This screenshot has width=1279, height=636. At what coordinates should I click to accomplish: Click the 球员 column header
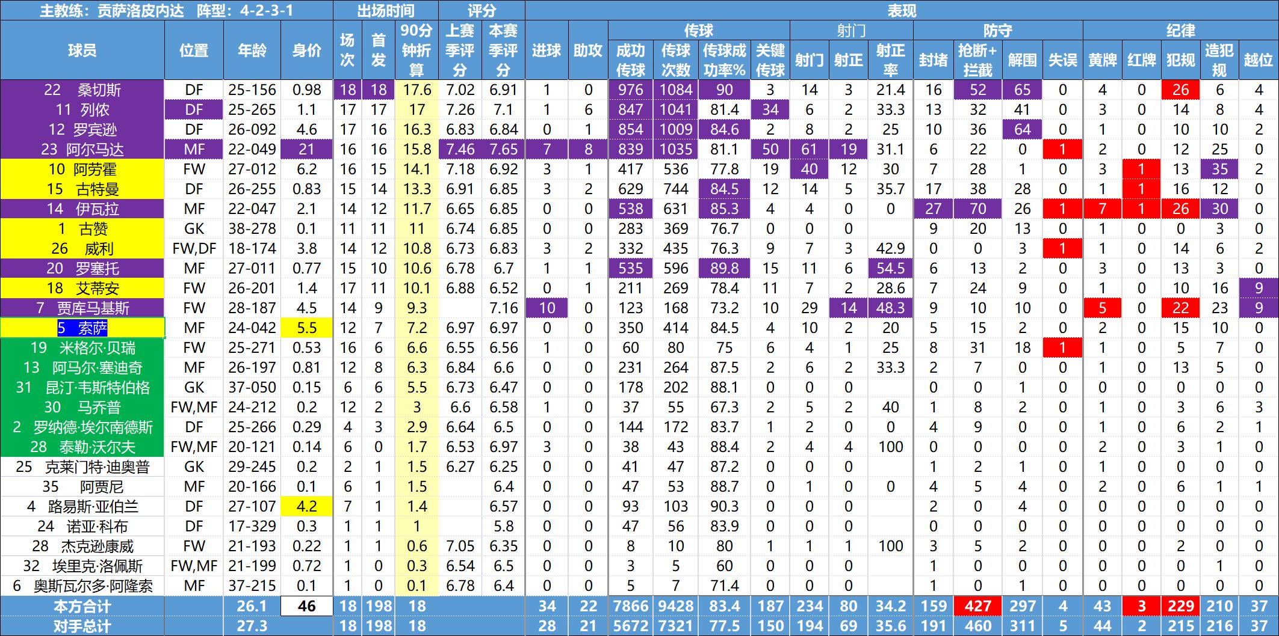[82, 50]
